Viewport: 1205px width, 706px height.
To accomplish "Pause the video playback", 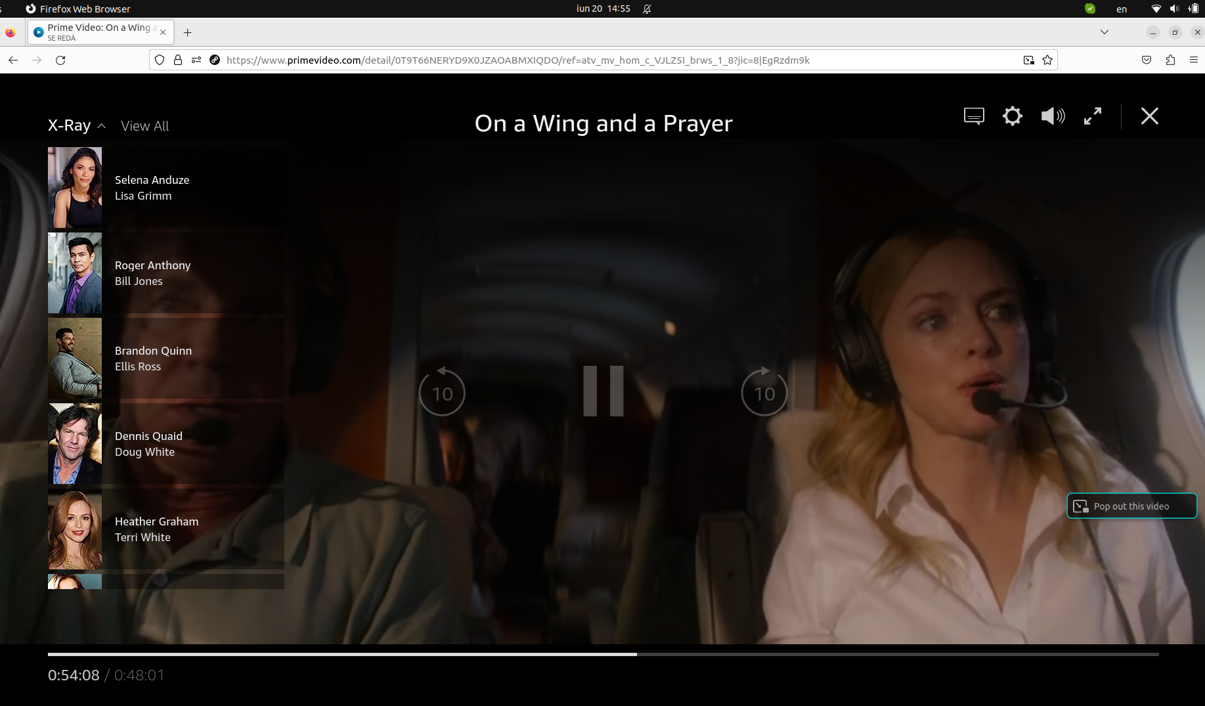I will (602, 392).
